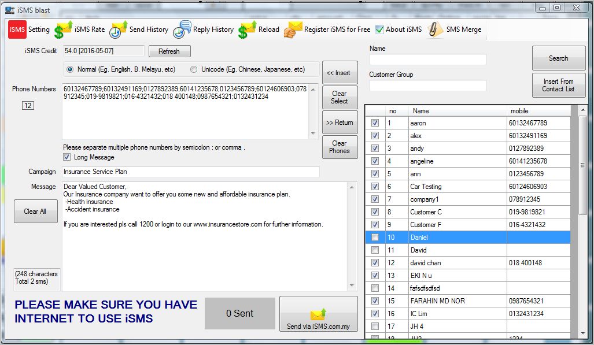Screen dimensions: 594x345
Task: Click contact list scroll up arrow
Action: tap(582, 110)
